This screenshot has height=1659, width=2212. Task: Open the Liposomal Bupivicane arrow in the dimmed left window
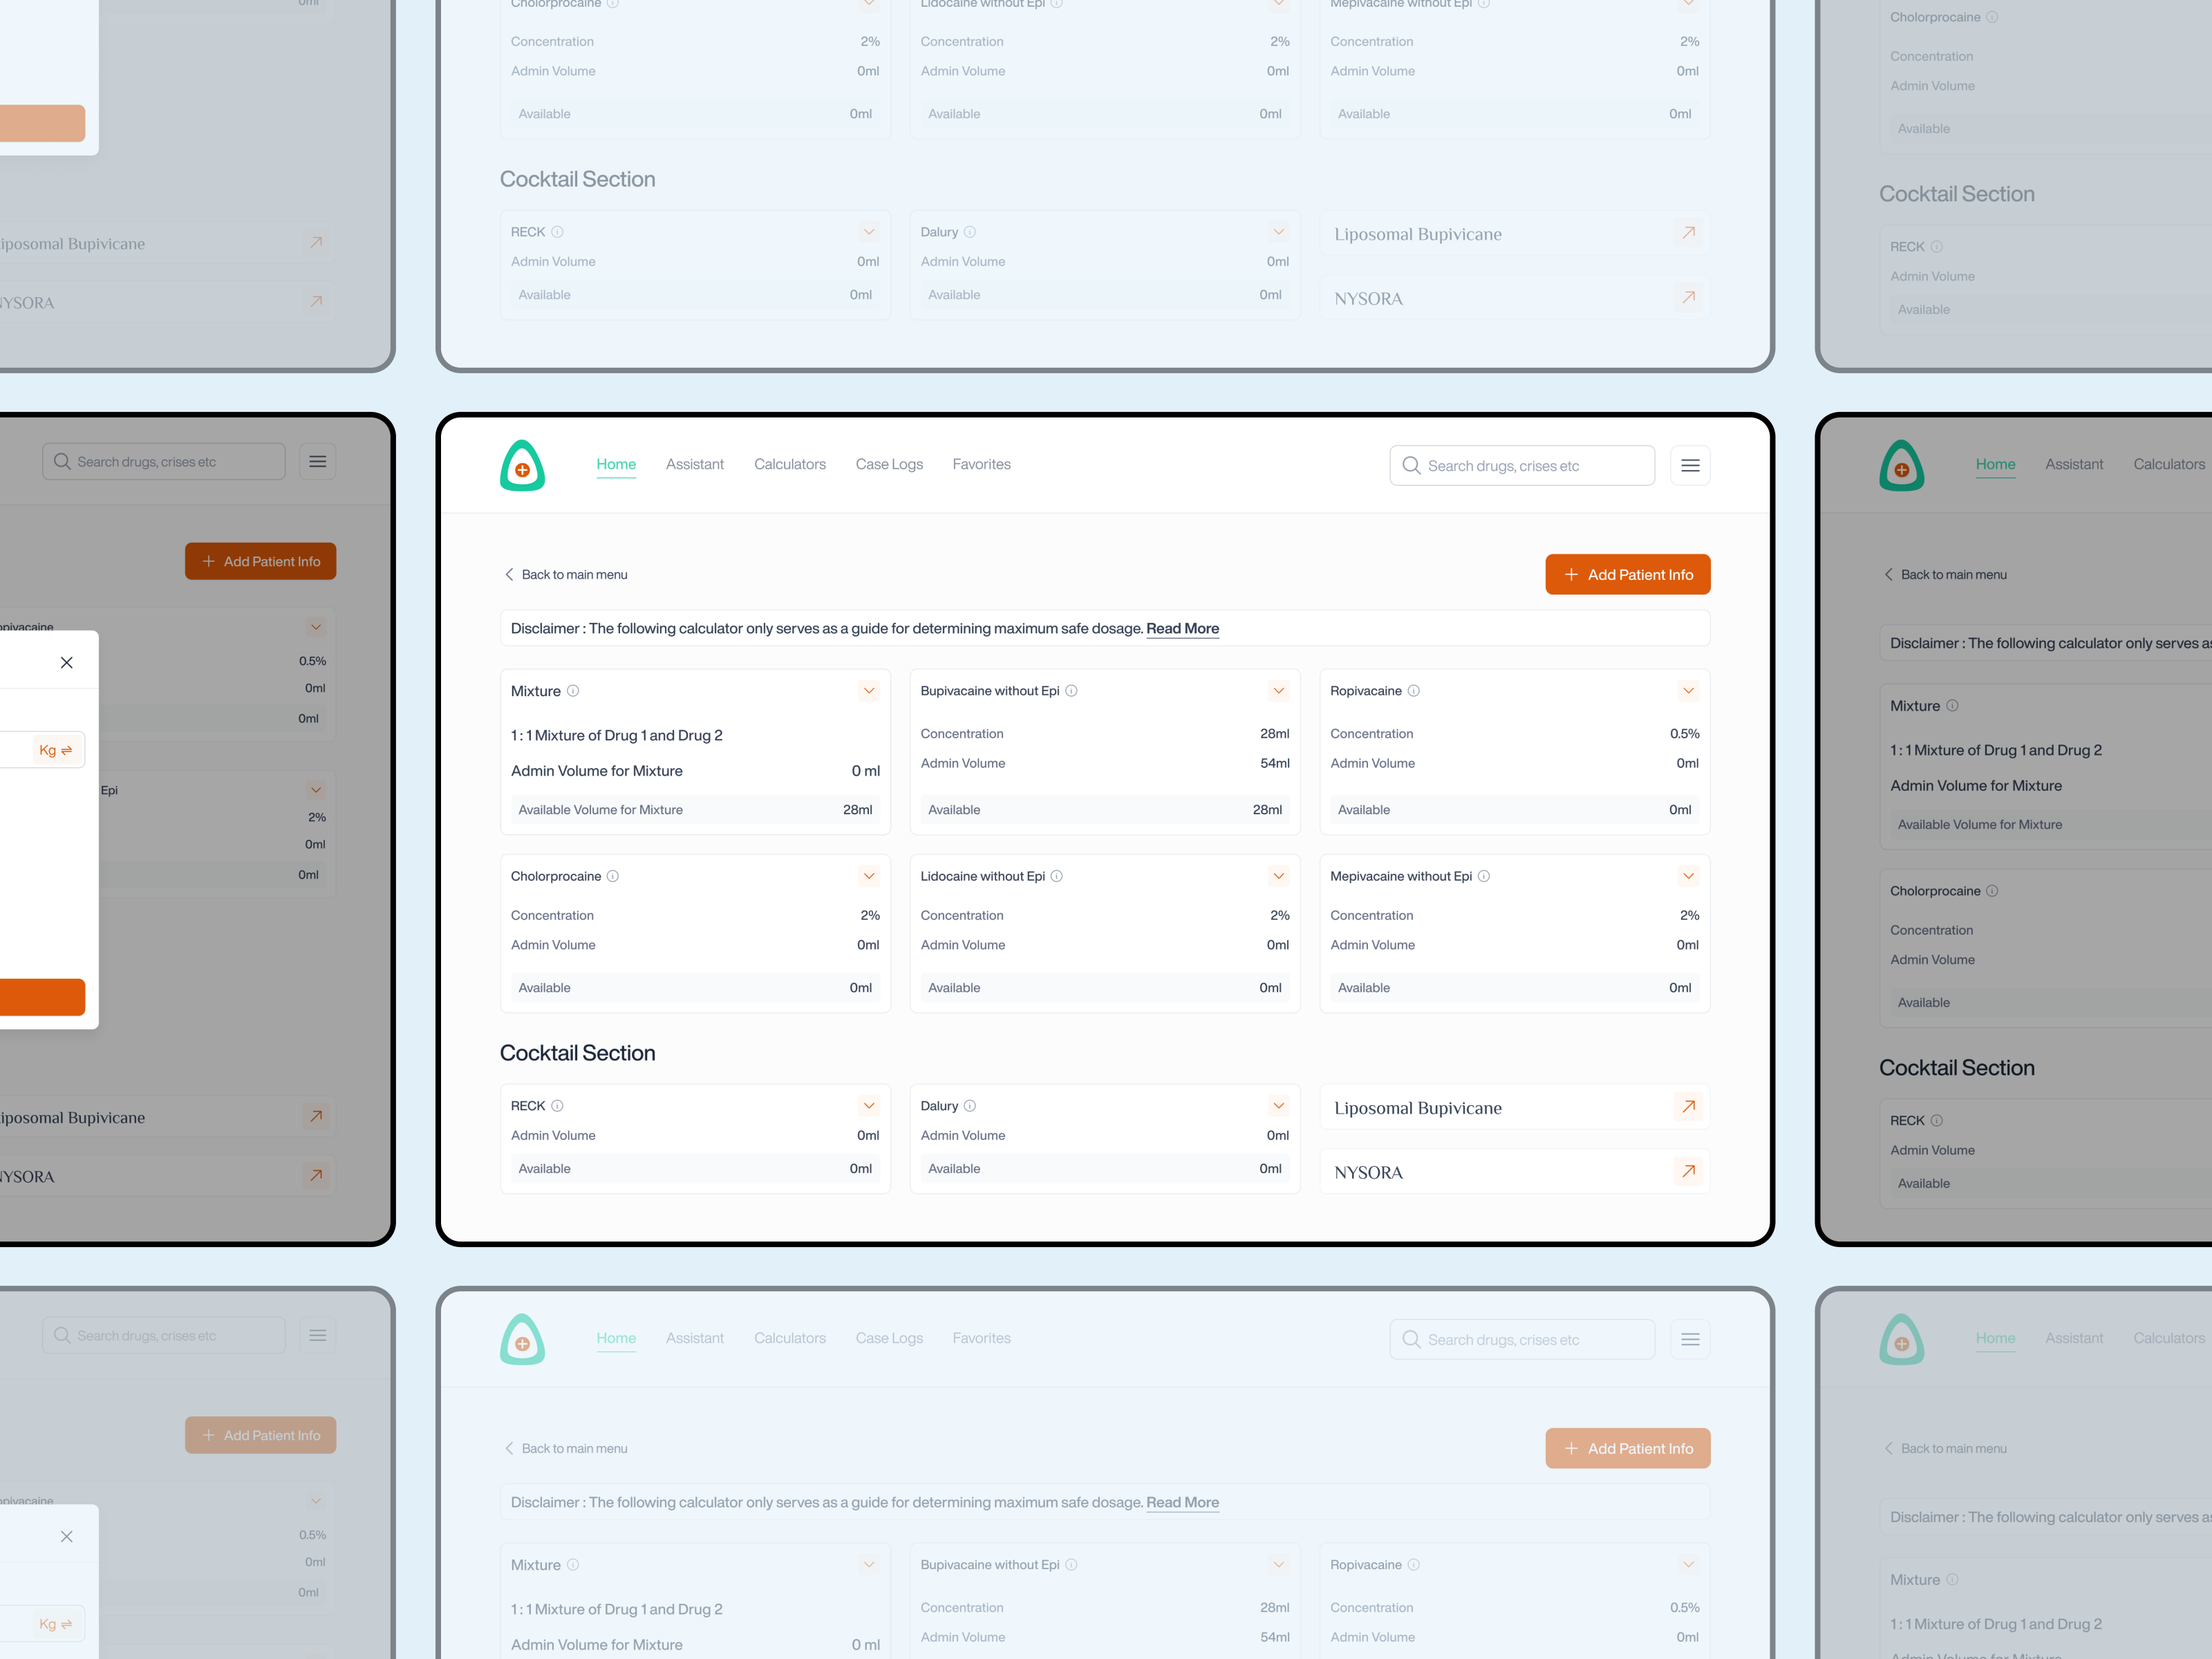[x=316, y=1116]
